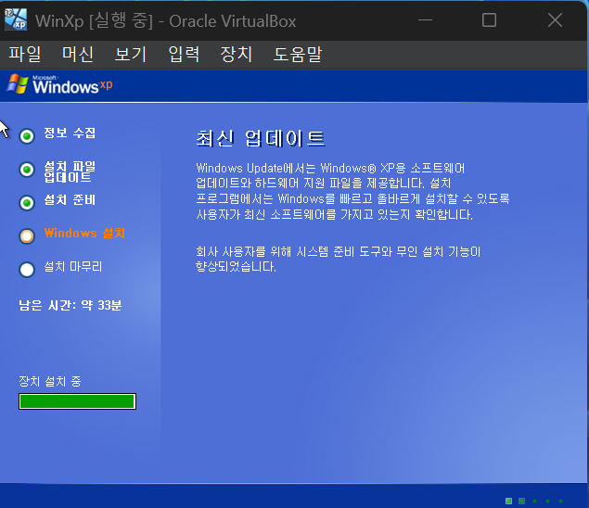Click the 정보 수집 label
589x508 pixels.
coord(70,133)
